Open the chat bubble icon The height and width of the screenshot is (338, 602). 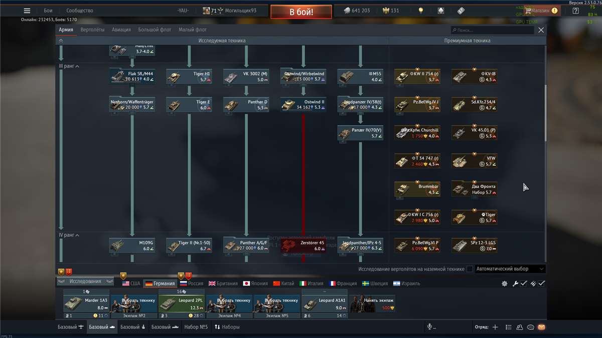click(x=531, y=326)
